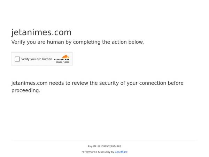This screenshot has width=209, height=157.
Task: Open the Privacy link in widget
Action: point(59,62)
